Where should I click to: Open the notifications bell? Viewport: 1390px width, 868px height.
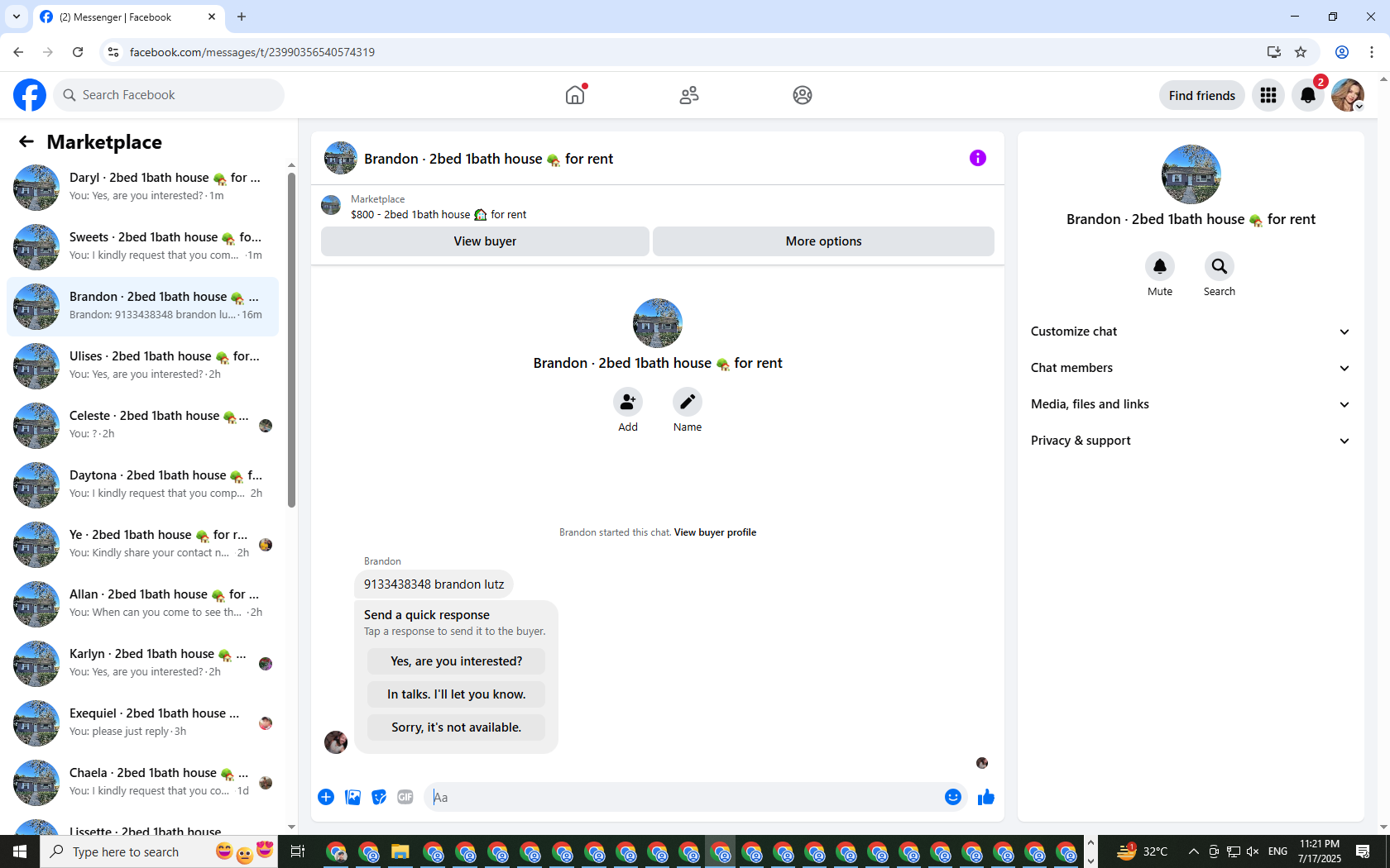[x=1308, y=95]
